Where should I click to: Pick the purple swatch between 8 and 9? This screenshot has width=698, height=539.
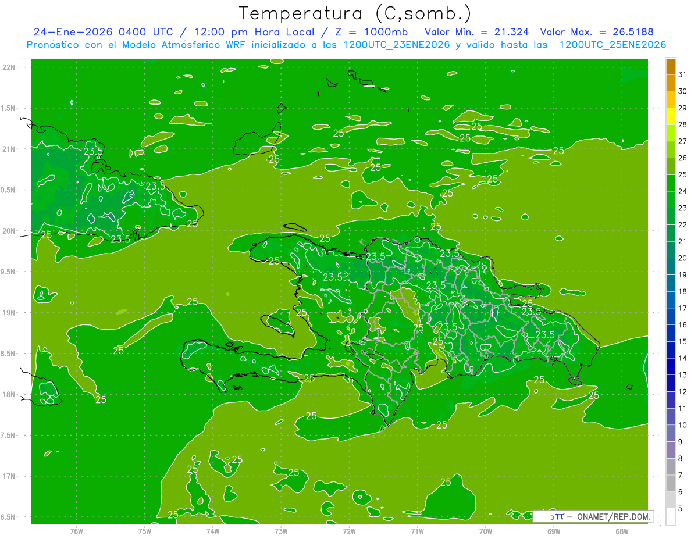click(x=671, y=450)
